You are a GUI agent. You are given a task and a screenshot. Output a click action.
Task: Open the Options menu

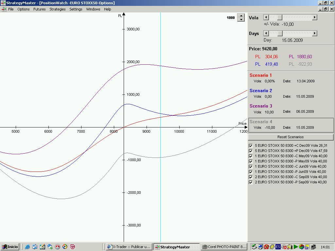tap(24, 9)
